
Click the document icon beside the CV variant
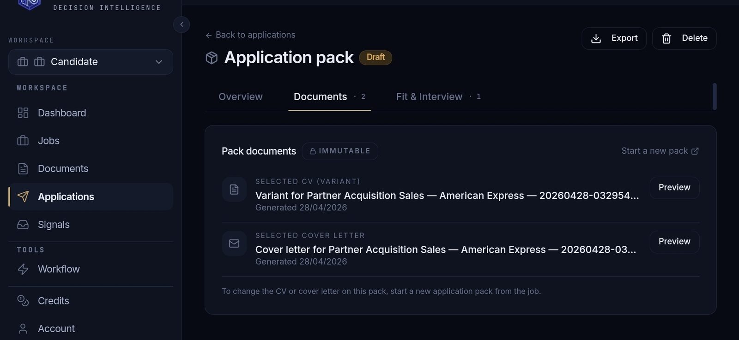pos(234,189)
